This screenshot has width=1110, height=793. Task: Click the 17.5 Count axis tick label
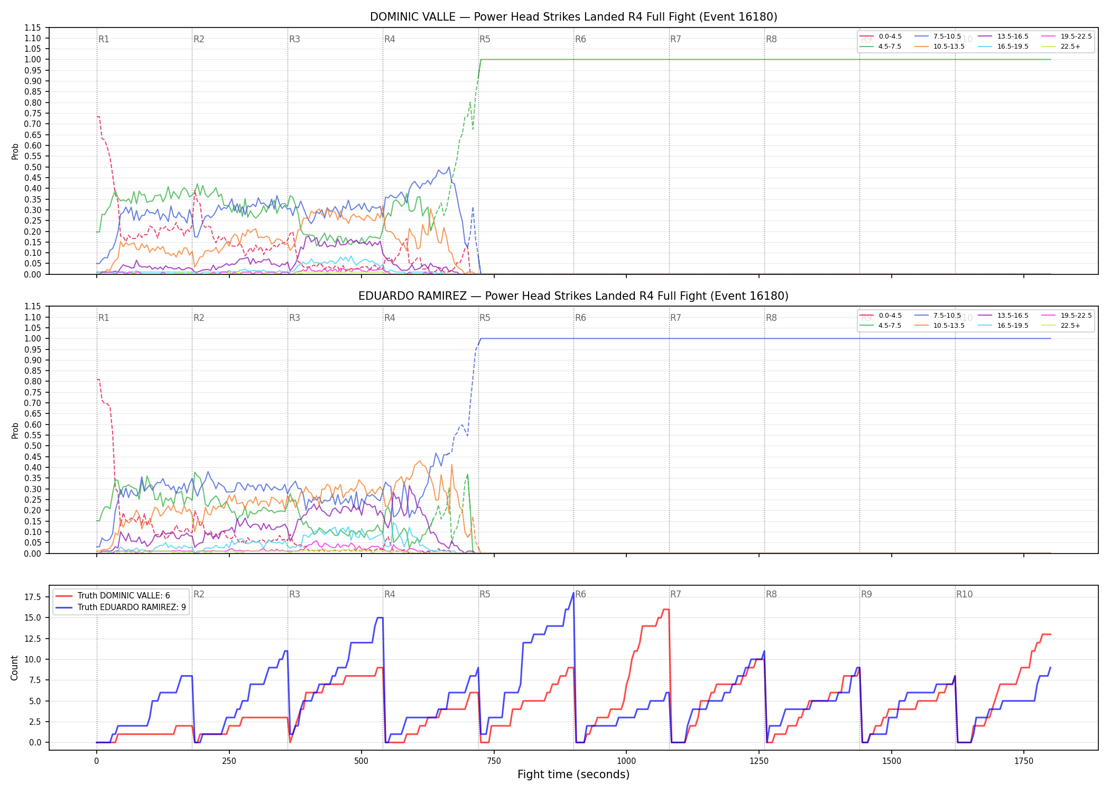click(33, 597)
